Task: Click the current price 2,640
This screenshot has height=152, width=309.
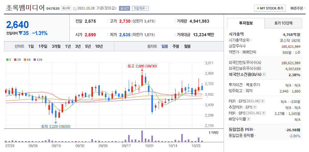Action: (x=18, y=25)
